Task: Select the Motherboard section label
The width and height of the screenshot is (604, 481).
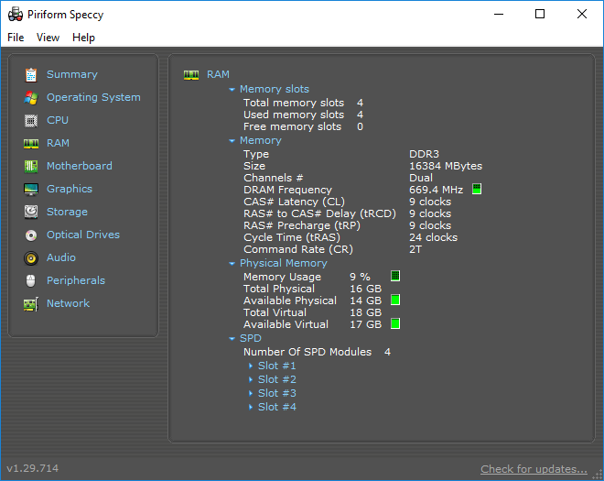Action: point(80,166)
